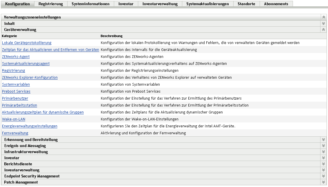Open the Registrierung tab

pyautogui.click(x=51, y=4)
